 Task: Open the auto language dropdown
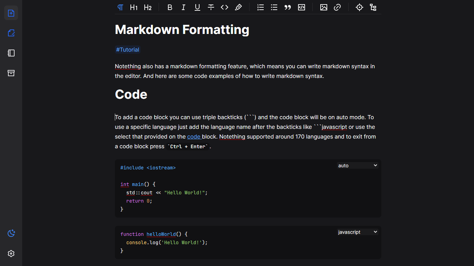coord(357,166)
